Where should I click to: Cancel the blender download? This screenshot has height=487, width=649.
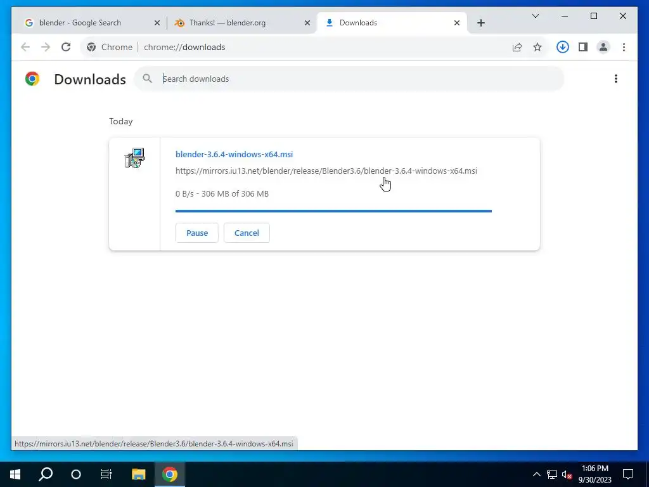click(247, 233)
